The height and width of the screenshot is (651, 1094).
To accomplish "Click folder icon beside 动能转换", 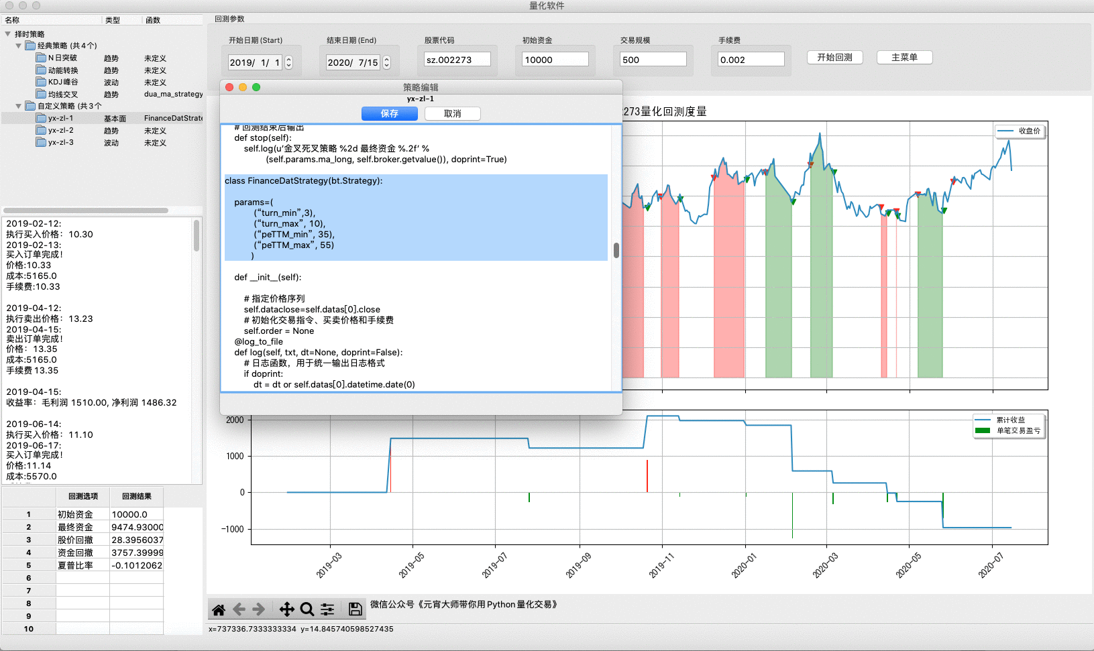I will pos(41,70).
